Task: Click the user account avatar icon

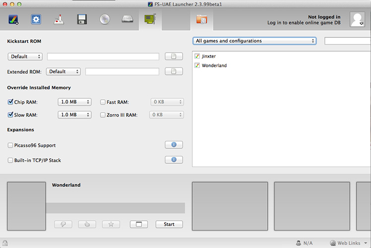Action: (357, 20)
